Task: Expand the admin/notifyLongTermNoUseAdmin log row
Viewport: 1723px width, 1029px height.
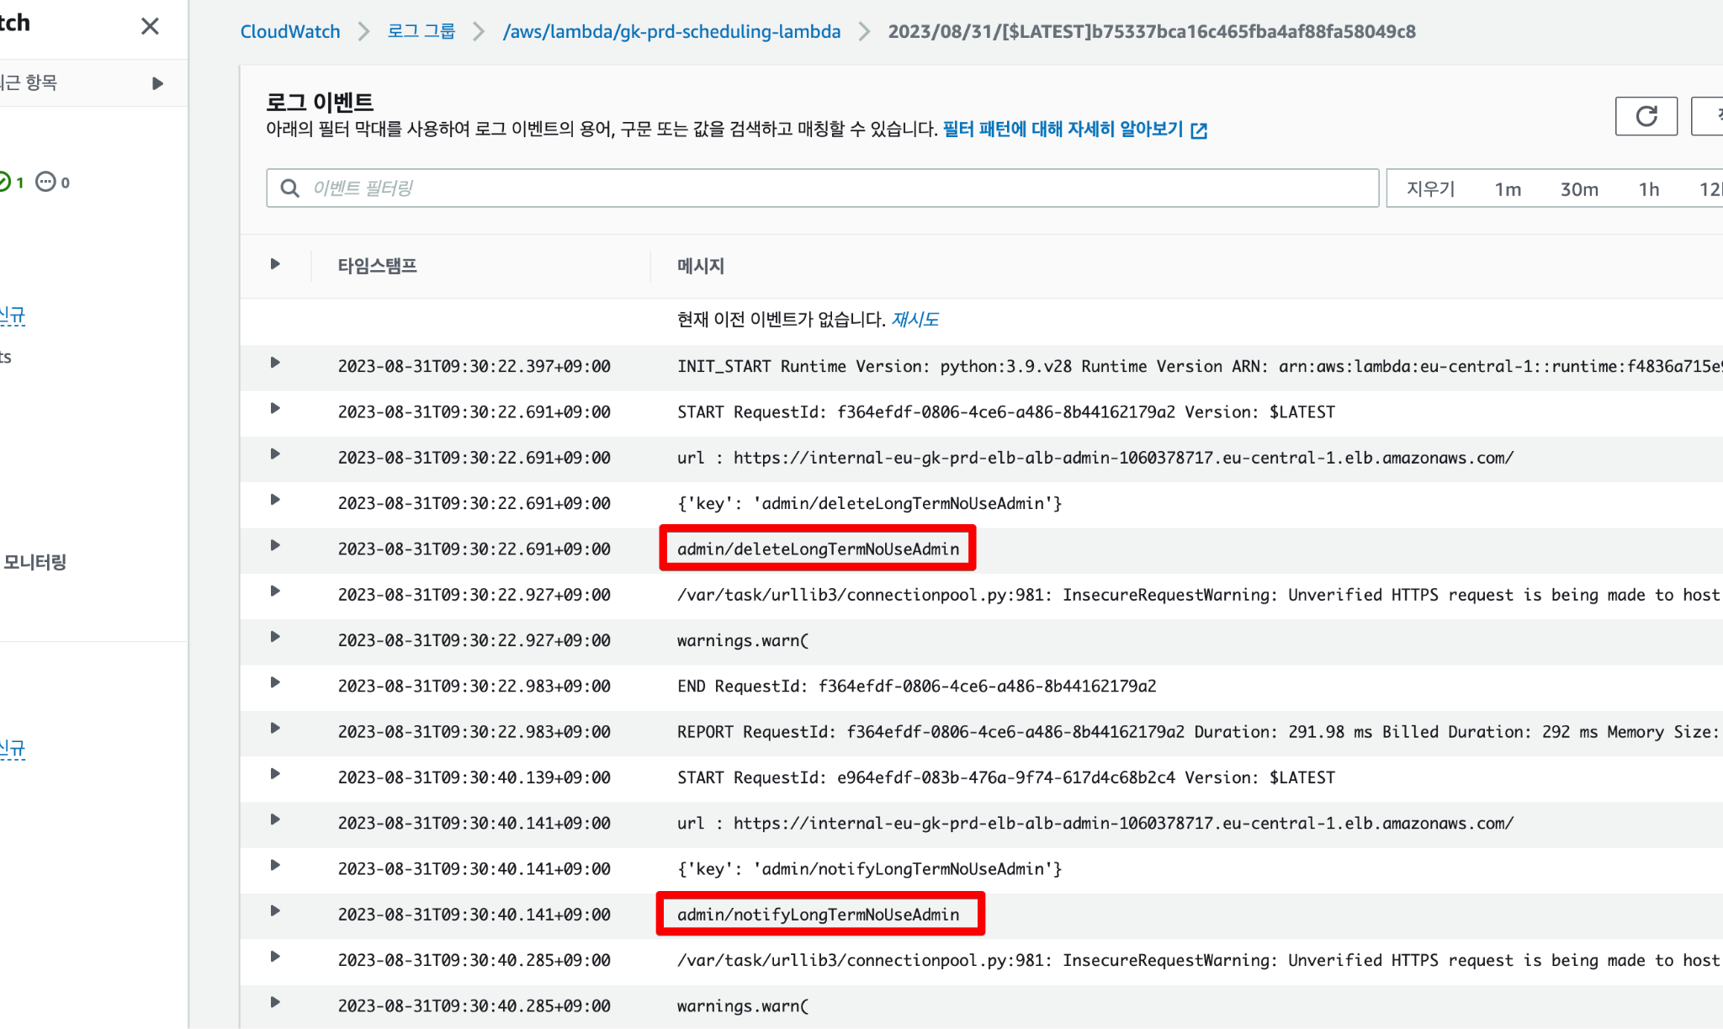Action: pyautogui.click(x=275, y=911)
